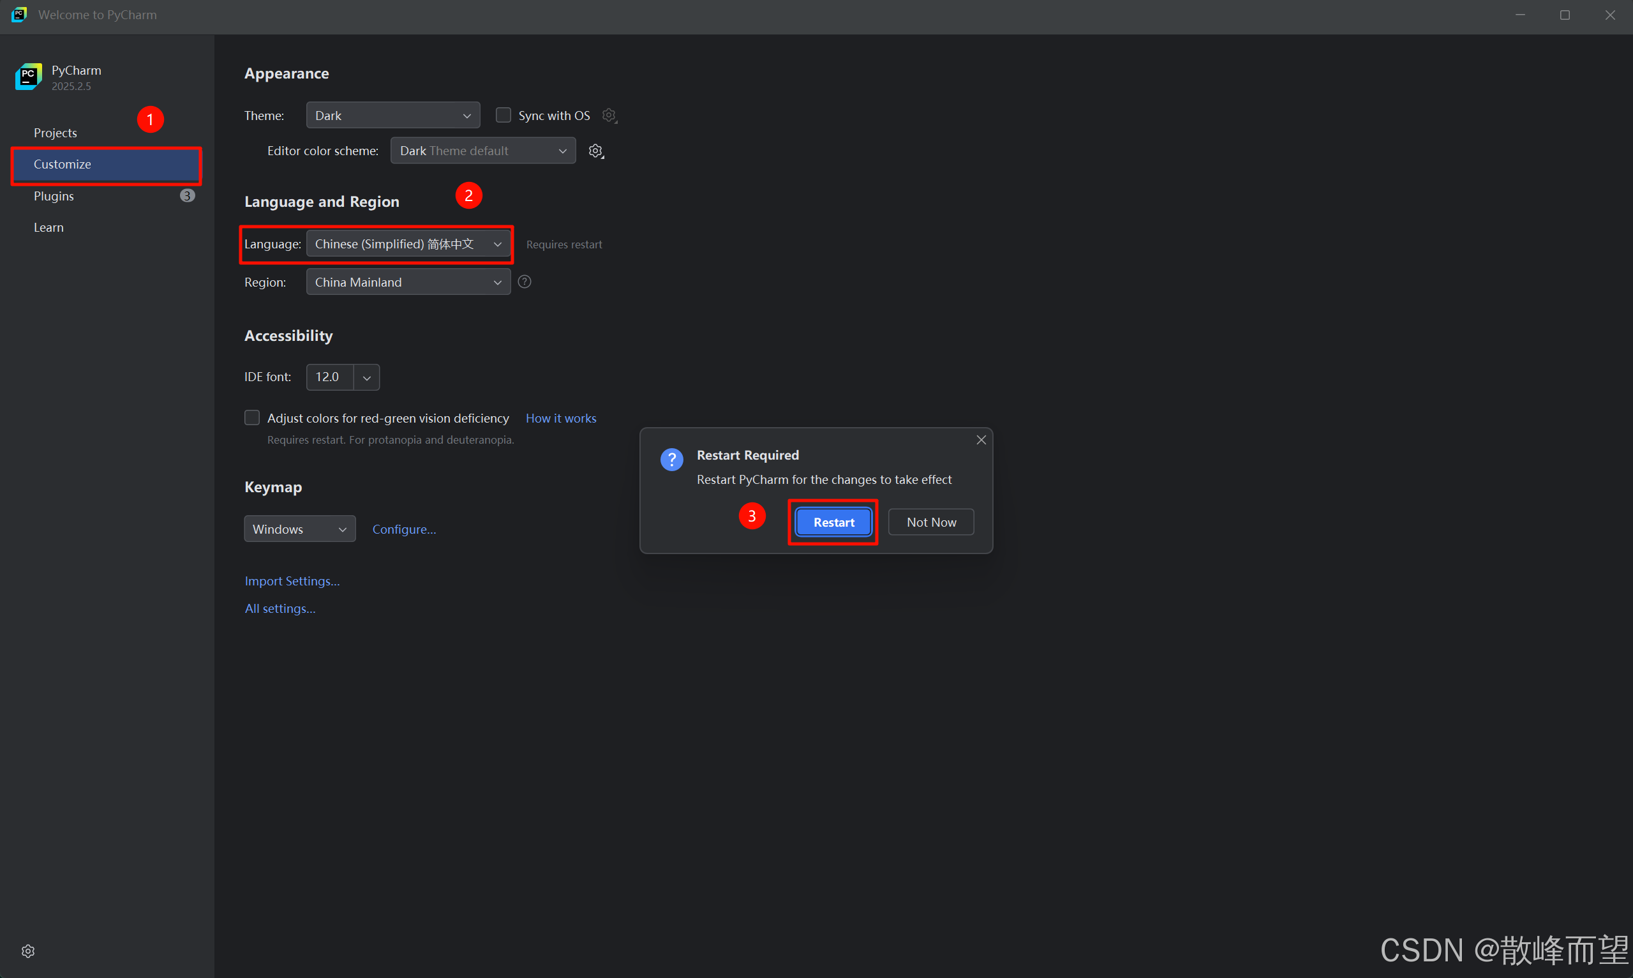Open settings gear at bottom left

point(27,951)
